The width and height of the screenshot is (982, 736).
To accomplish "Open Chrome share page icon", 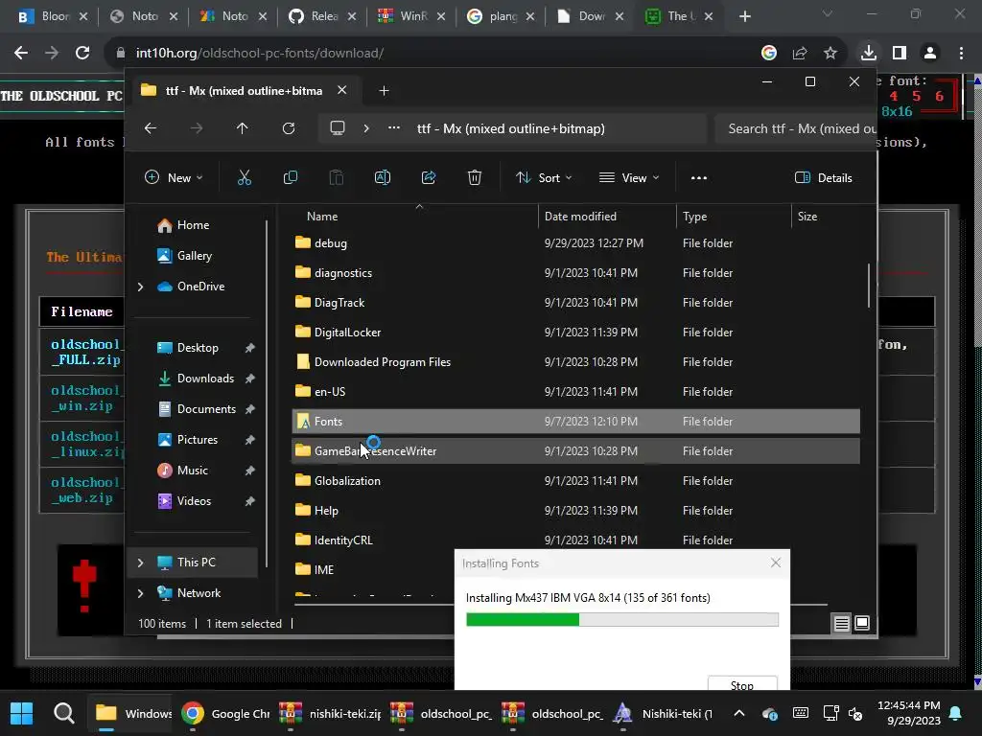I will [x=800, y=54].
